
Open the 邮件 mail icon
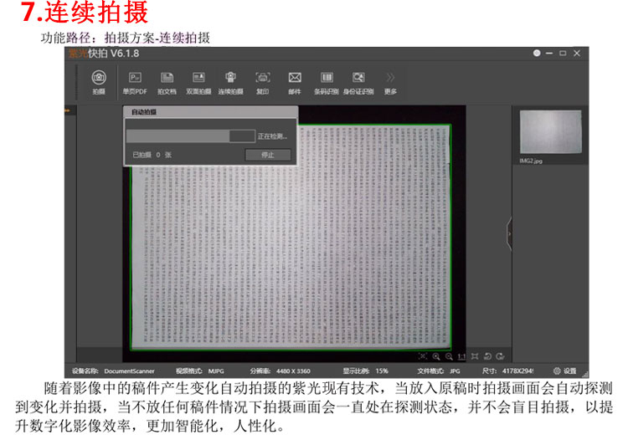(x=295, y=79)
